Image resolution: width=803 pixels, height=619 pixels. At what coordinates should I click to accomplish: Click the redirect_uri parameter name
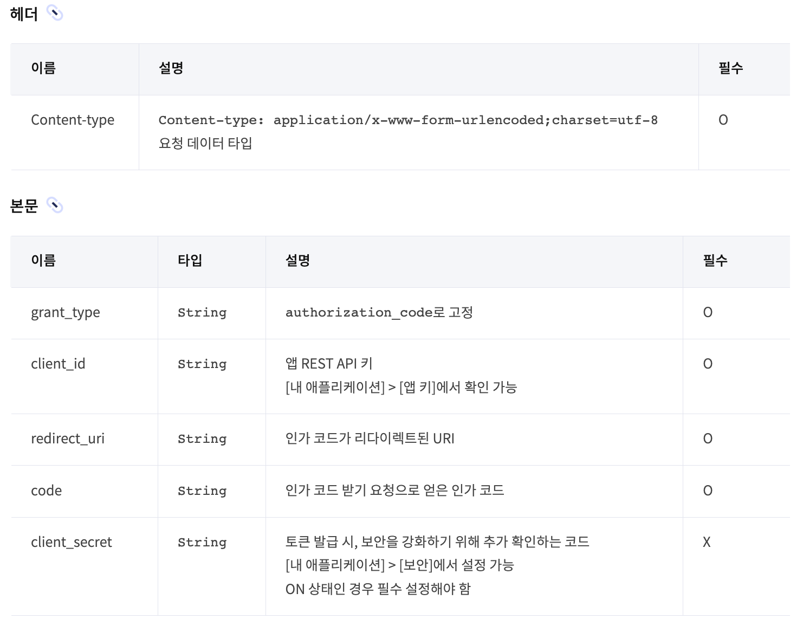[x=68, y=439]
